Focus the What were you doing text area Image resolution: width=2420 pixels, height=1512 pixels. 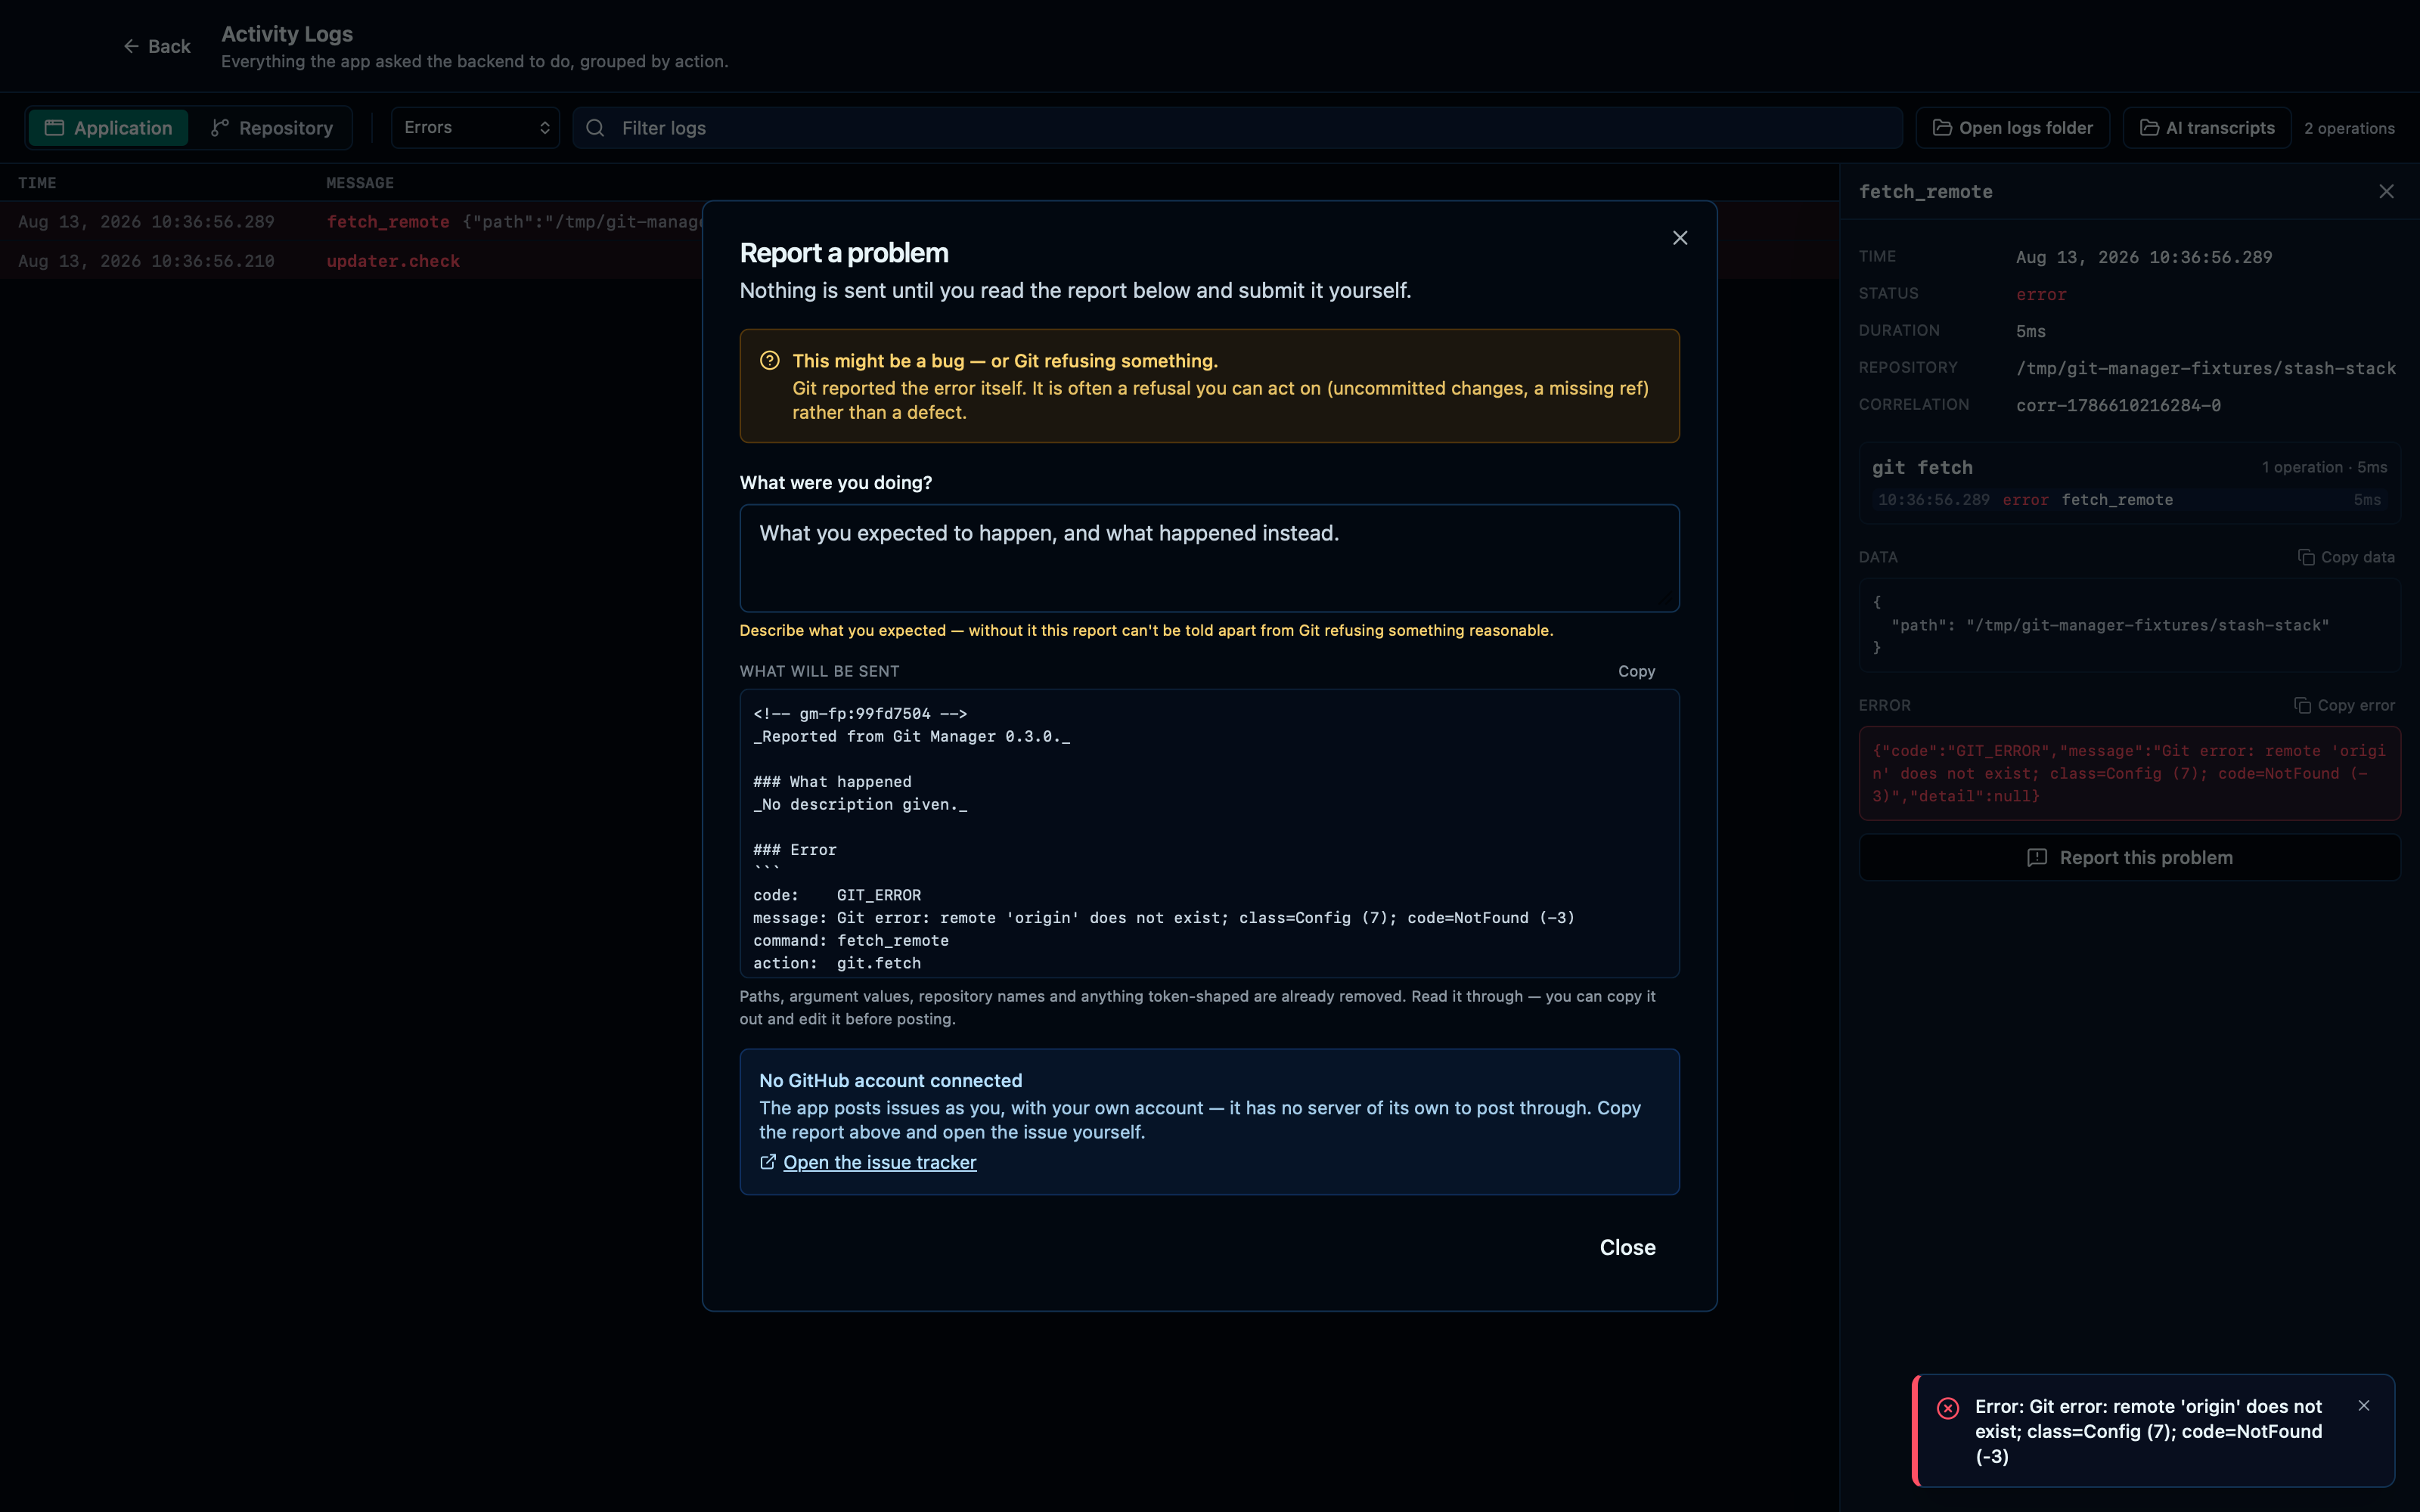[x=1209, y=558]
